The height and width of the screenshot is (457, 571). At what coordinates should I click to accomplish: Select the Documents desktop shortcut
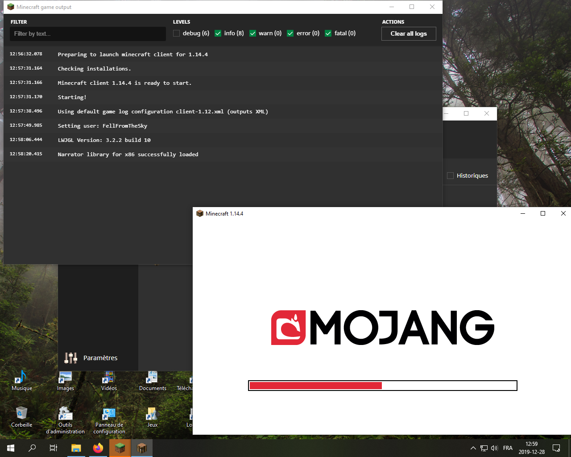click(153, 381)
